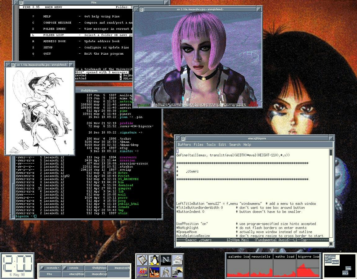Click the lucy.jpg pink-haired image in xv

click(x=197, y=59)
